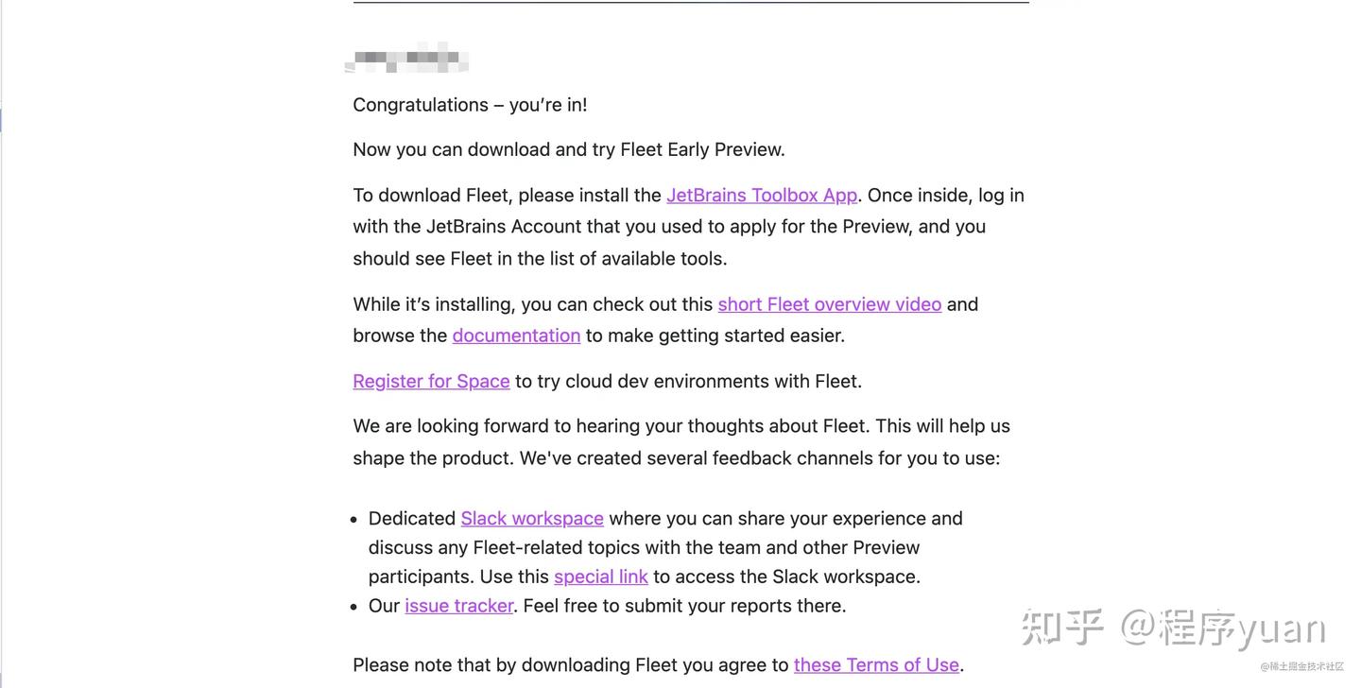Click the small 稀土掘金技术社区 watermark

pyautogui.click(x=1301, y=667)
